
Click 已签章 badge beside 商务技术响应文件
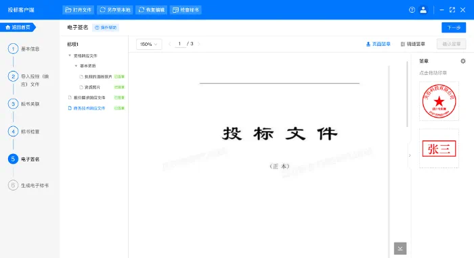[x=119, y=108]
